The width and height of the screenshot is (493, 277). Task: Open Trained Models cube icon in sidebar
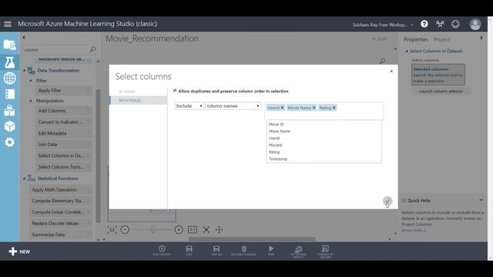click(x=9, y=126)
